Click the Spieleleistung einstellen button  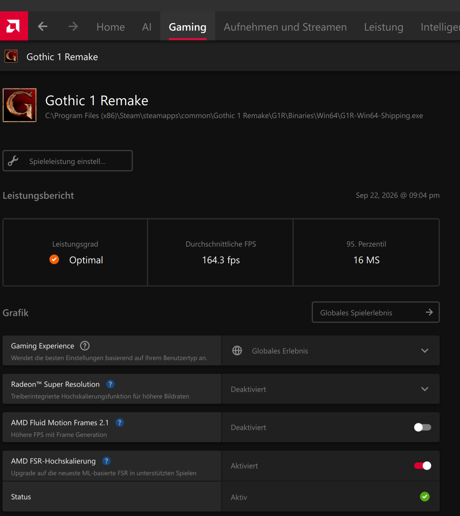tap(68, 161)
